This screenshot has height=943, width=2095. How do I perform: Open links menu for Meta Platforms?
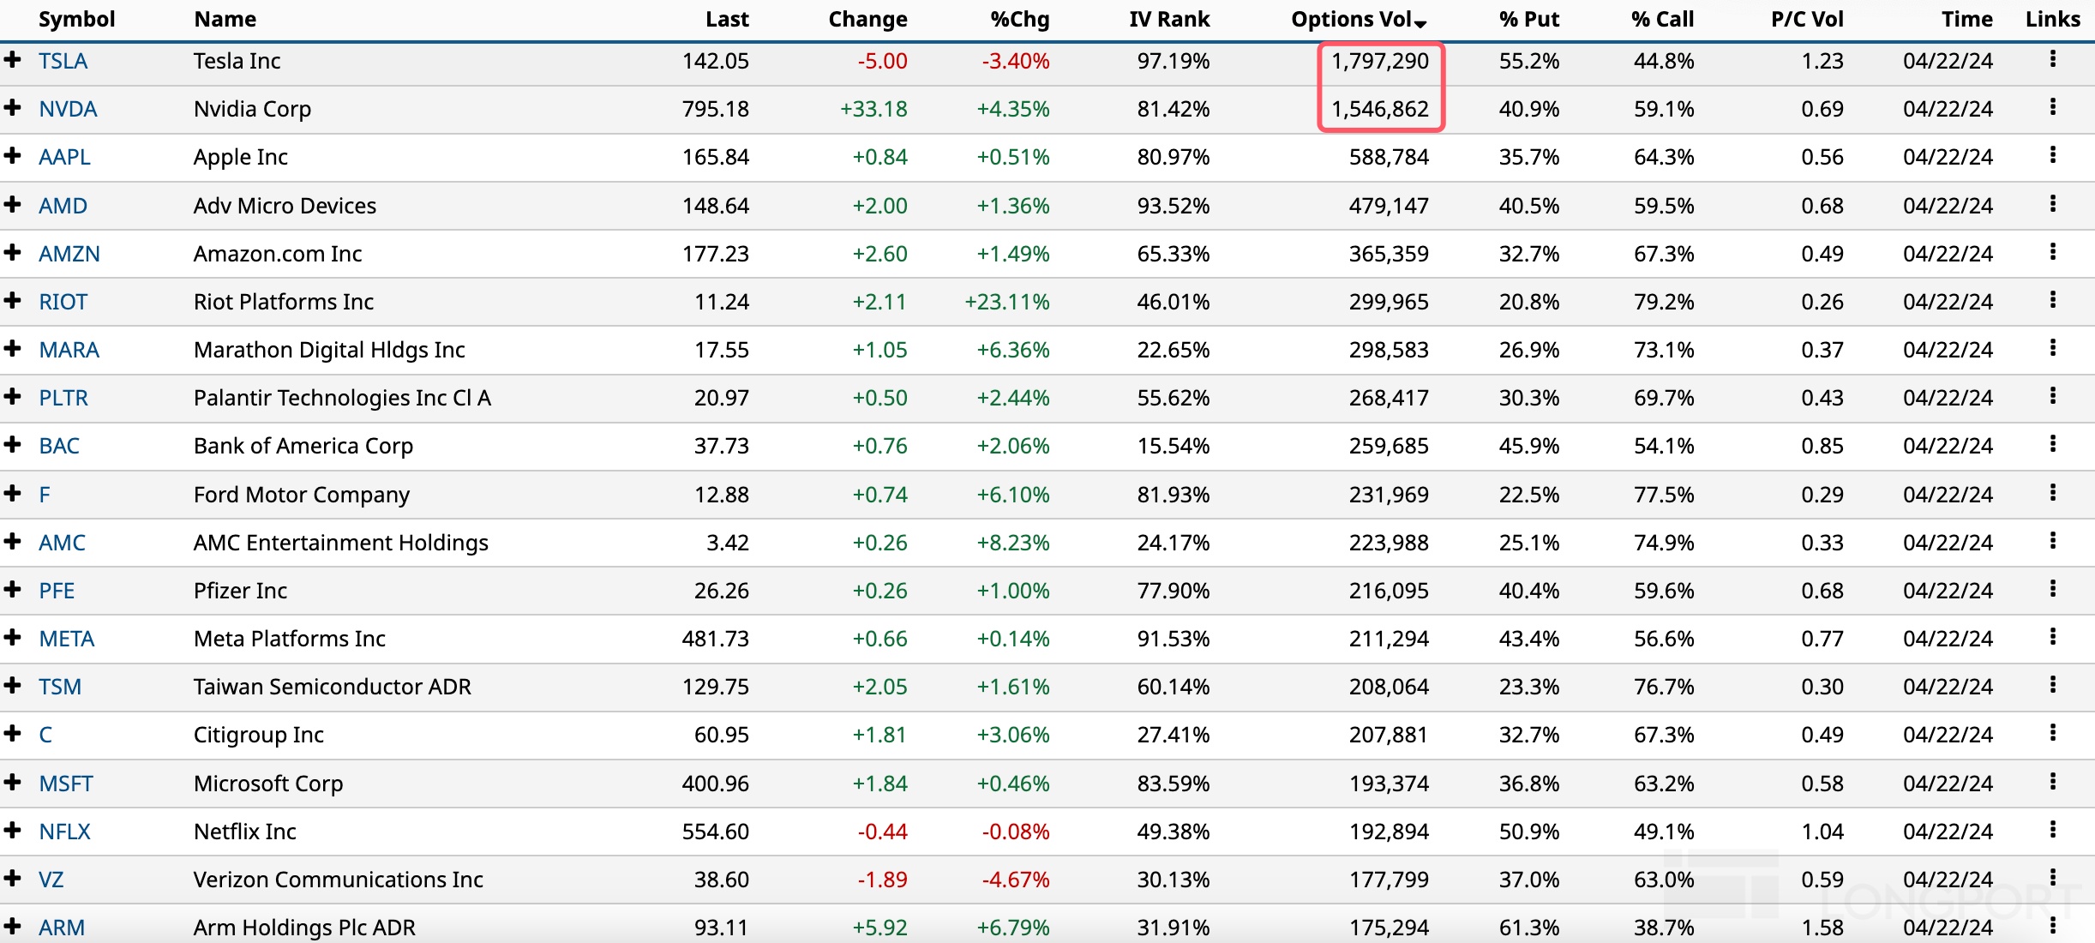point(2052,637)
